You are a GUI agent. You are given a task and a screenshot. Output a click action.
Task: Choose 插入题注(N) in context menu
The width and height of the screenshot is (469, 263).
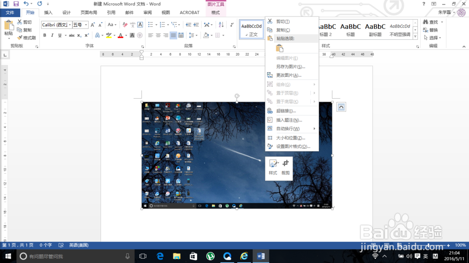292,120
